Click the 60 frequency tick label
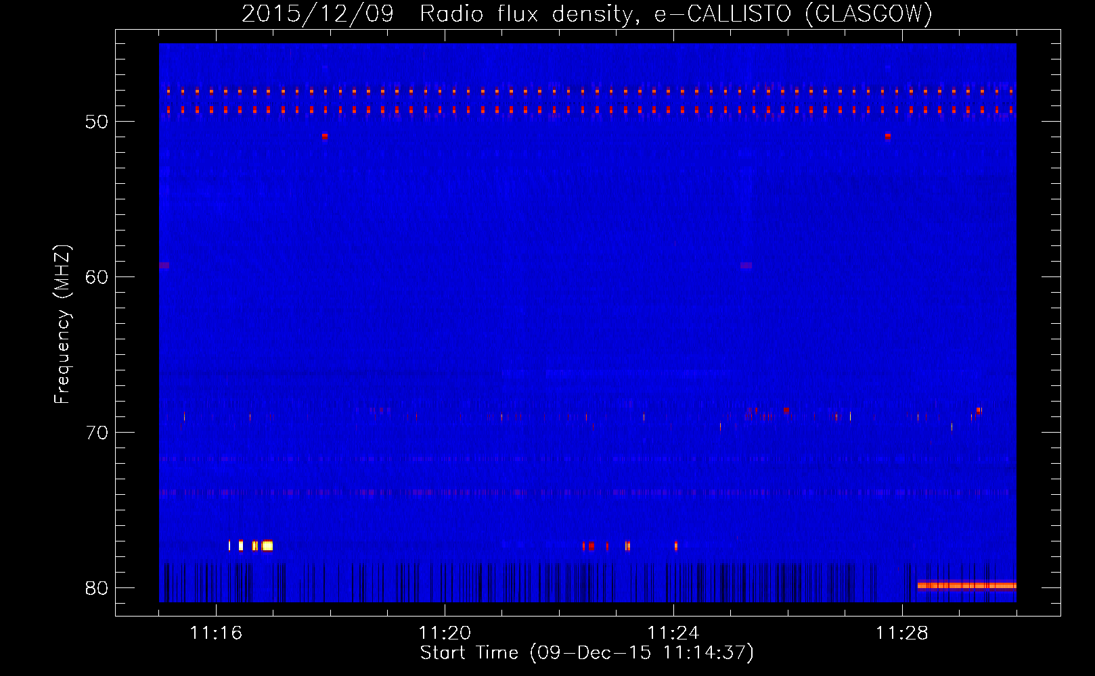 (97, 277)
